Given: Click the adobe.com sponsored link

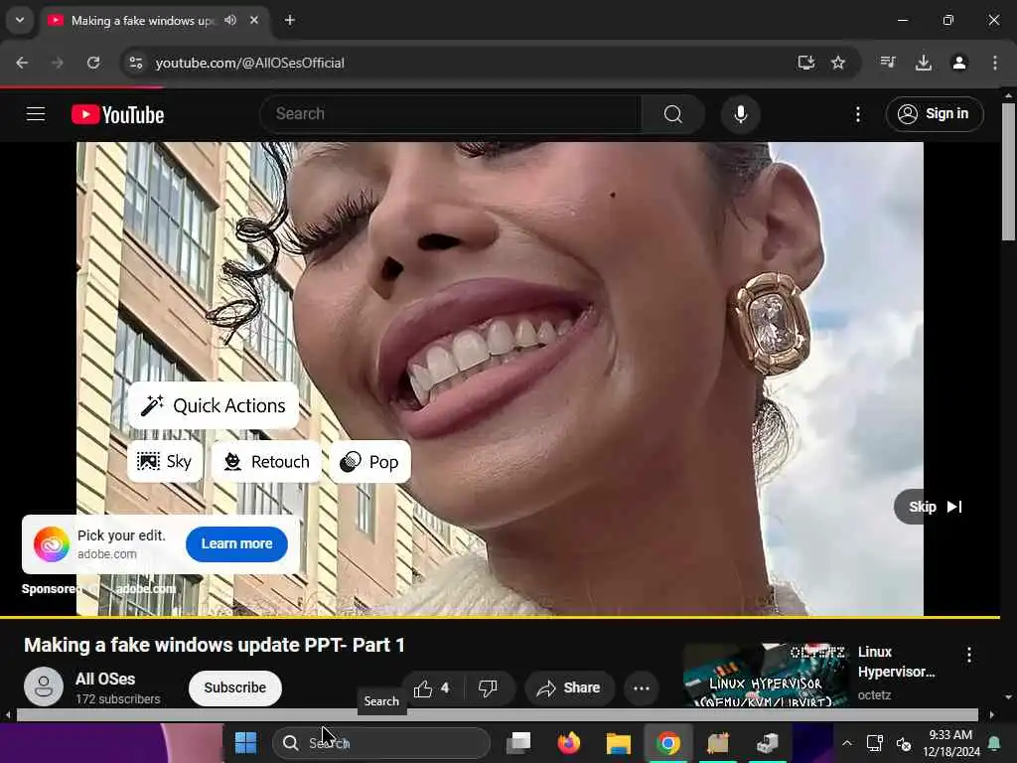Looking at the screenshot, I should [x=146, y=588].
